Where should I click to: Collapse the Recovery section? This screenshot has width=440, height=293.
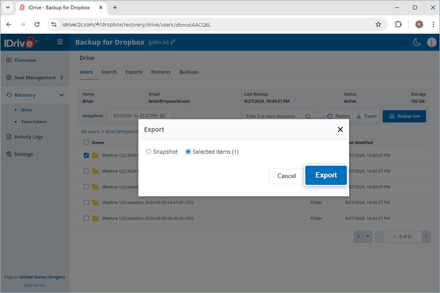(62, 95)
